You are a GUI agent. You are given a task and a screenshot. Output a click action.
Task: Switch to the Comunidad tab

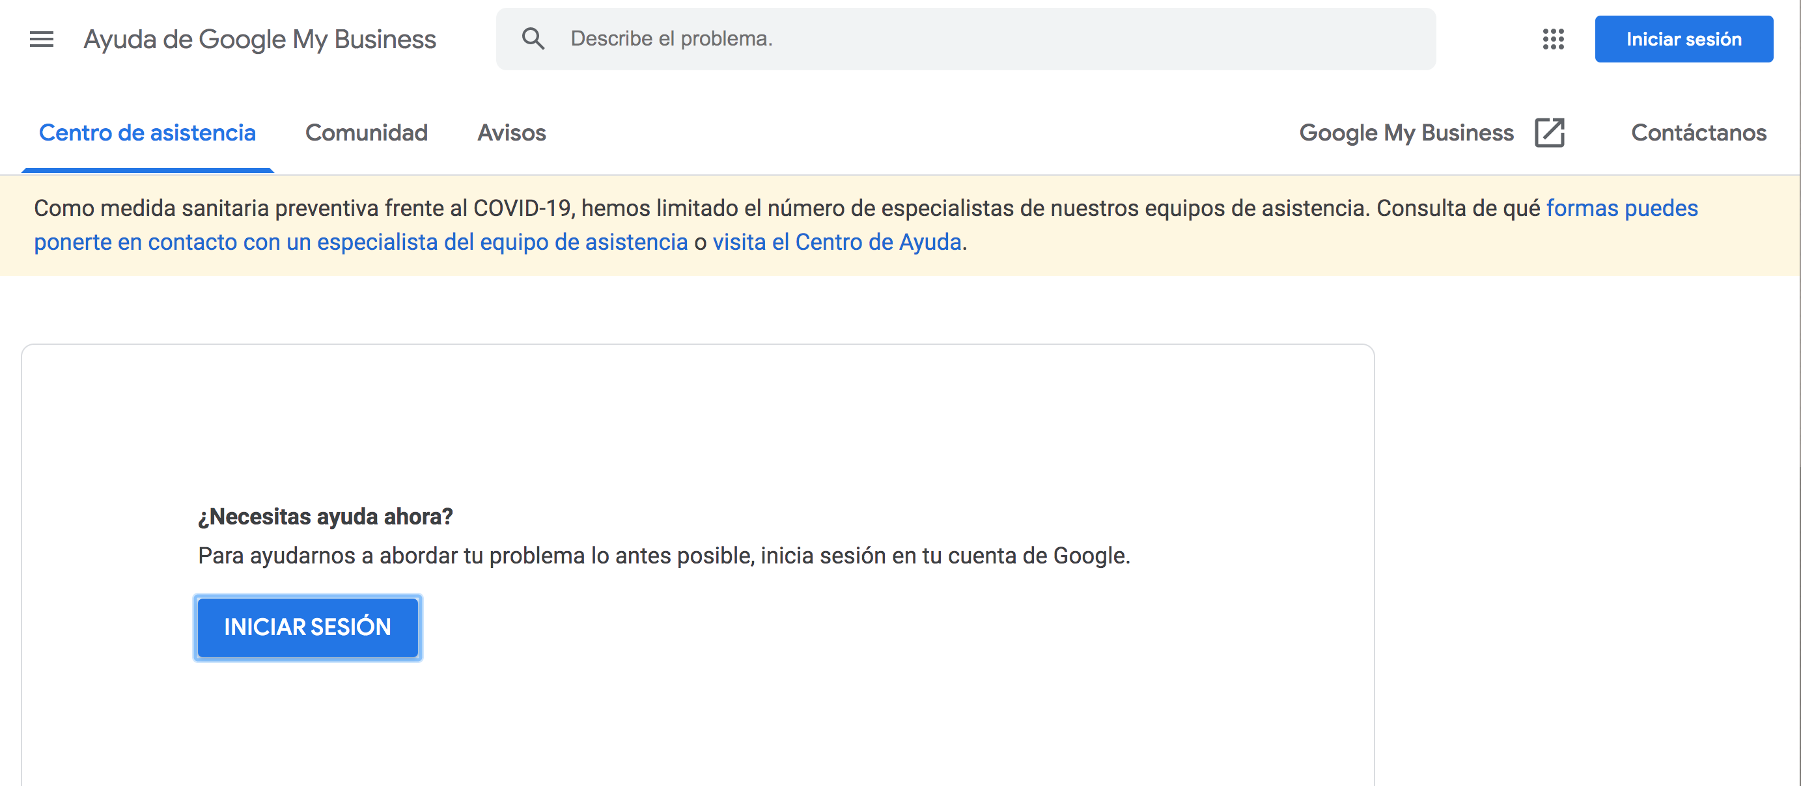coord(367,133)
